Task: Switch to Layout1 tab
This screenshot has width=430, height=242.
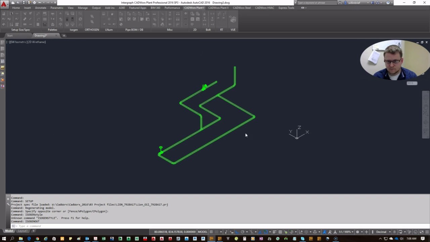Action: 23,231
